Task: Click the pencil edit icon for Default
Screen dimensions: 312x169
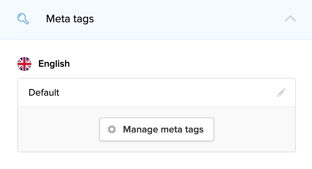Action: pyautogui.click(x=281, y=92)
